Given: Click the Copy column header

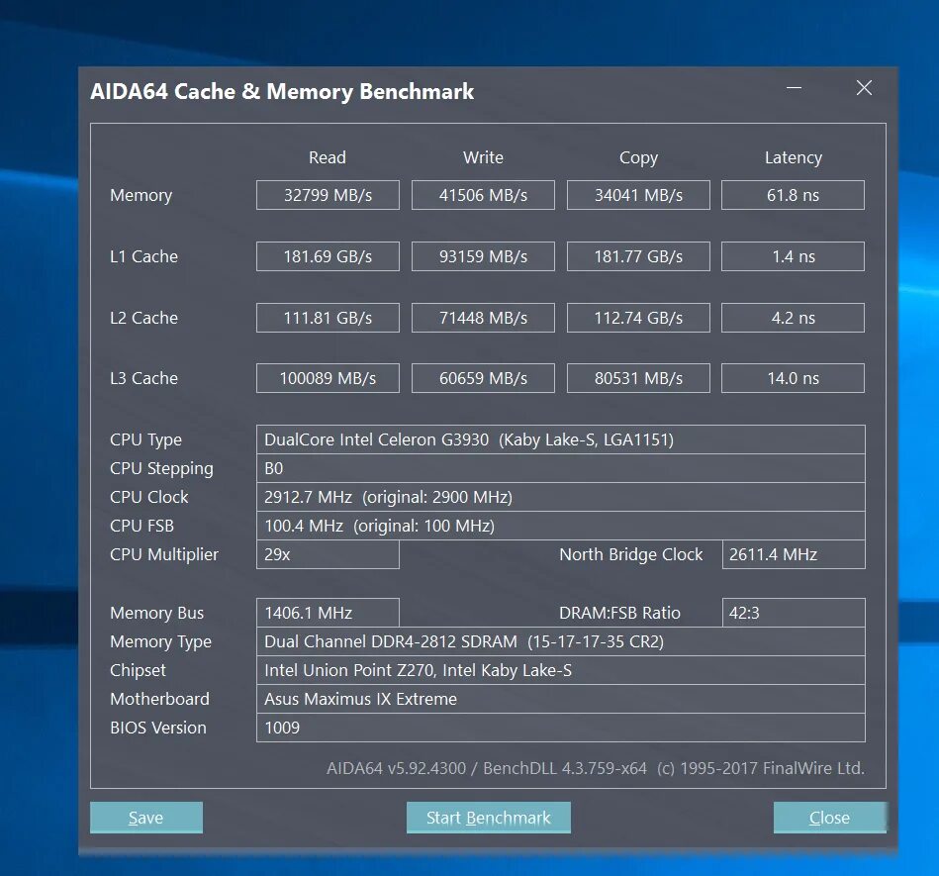Looking at the screenshot, I should 638,157.
